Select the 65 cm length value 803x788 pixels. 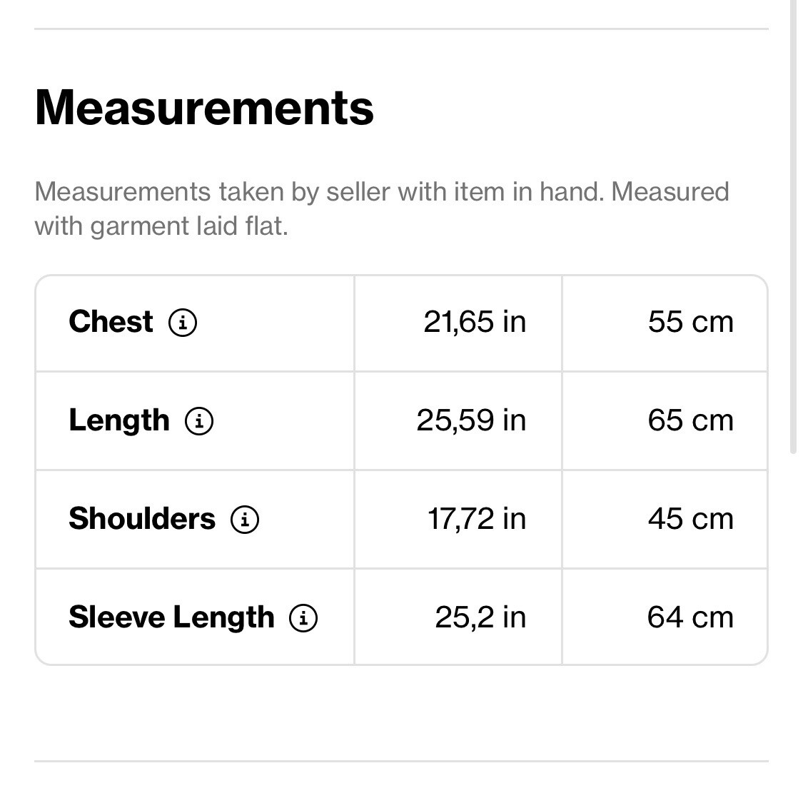pyautogui.click(x=691, y=420)
